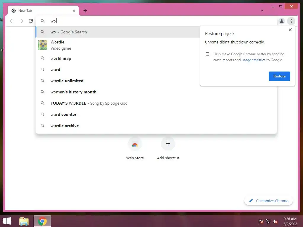Open the network tray icon

[x=268, y=221]
